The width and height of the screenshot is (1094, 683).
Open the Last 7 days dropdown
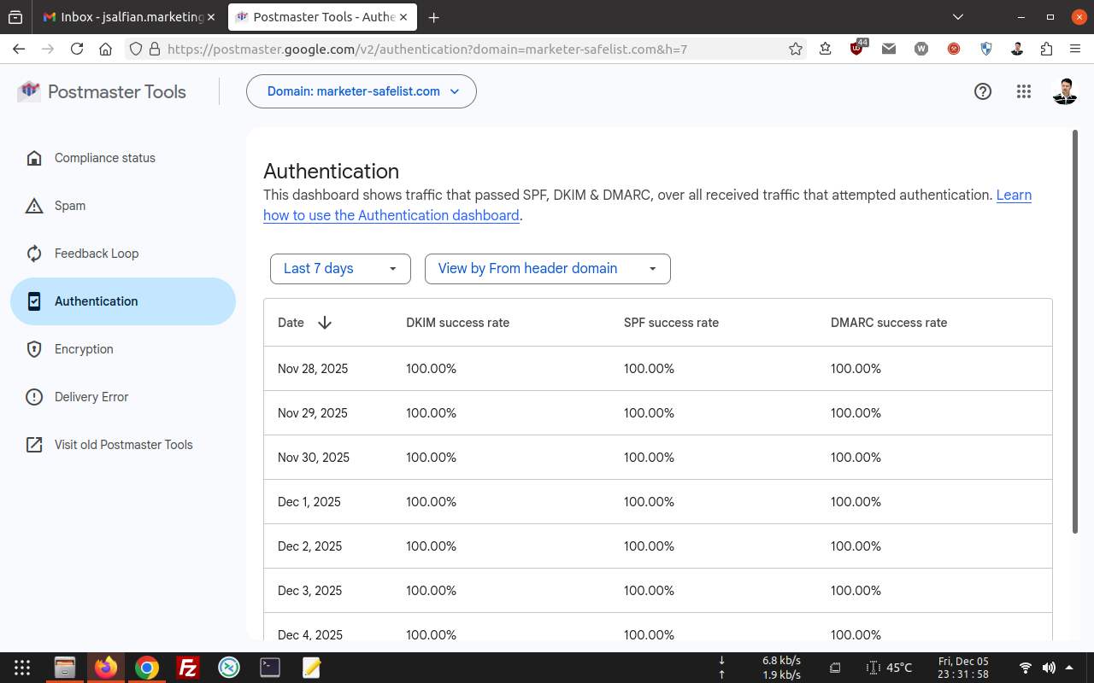(x=340, y=268)
